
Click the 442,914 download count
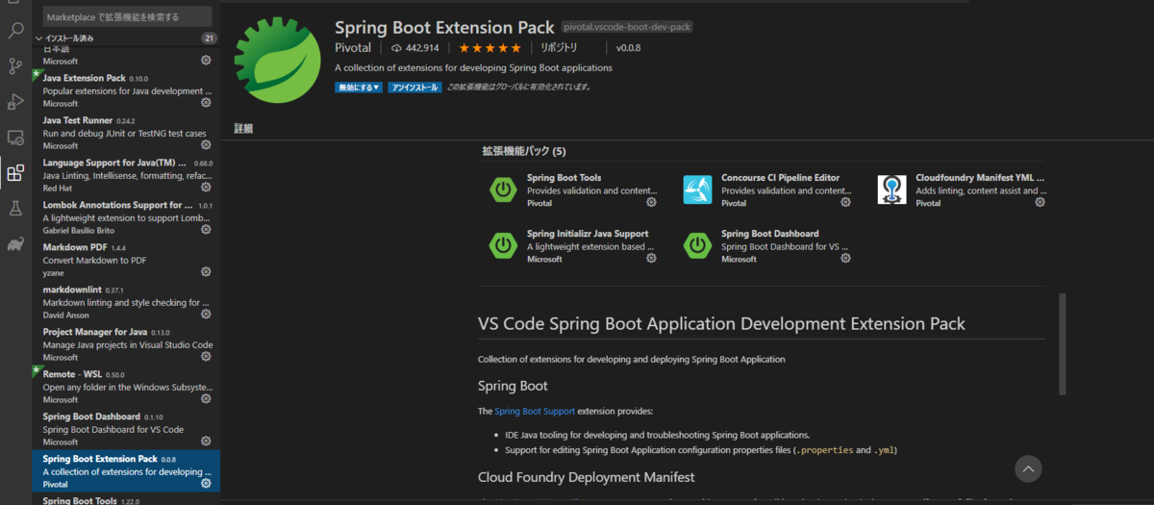coord(414,47)
